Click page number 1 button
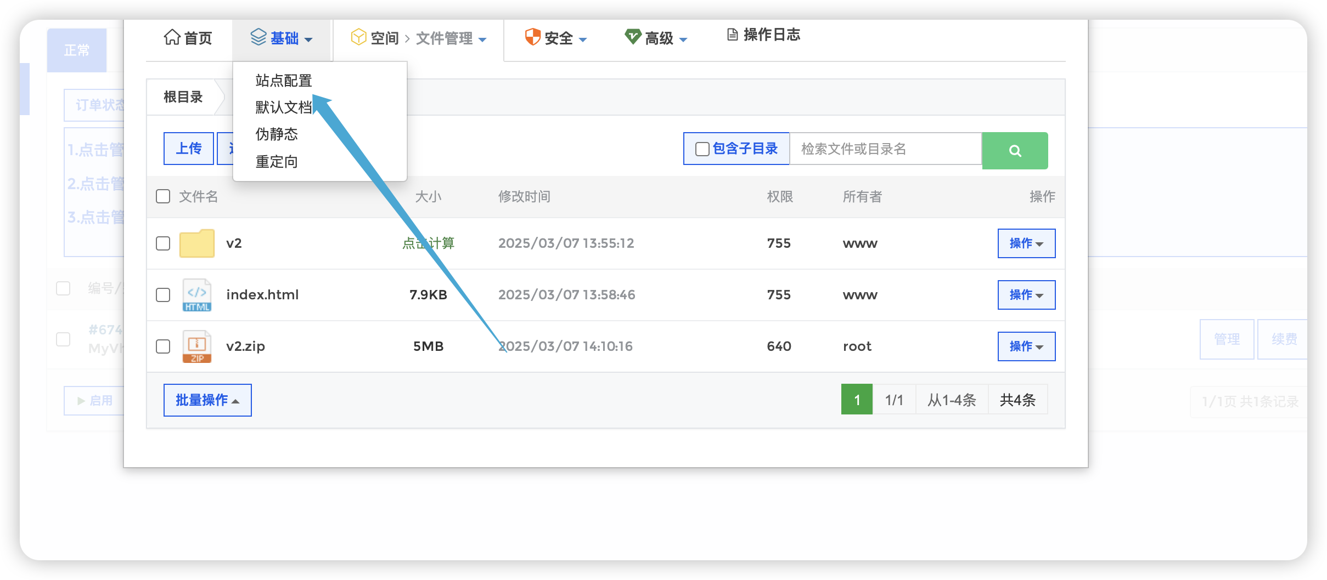 coord(857,400)
